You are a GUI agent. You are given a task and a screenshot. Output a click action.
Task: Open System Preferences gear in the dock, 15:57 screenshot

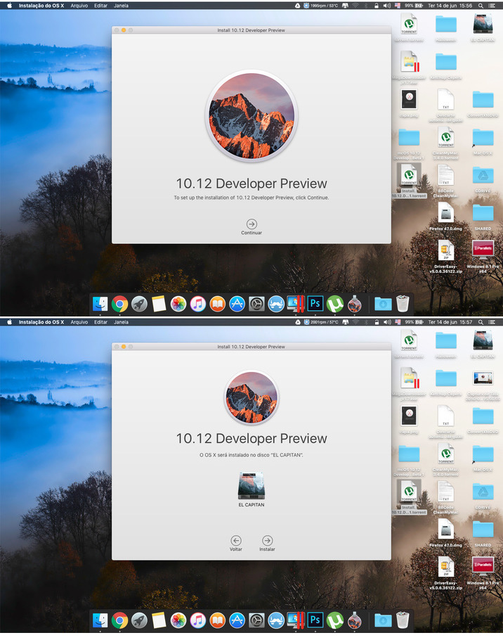click(x=256, y=620)
